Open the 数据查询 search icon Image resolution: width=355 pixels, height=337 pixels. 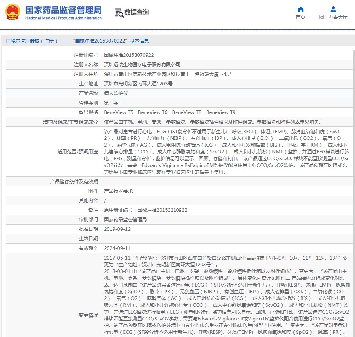[x=119, y=13]
